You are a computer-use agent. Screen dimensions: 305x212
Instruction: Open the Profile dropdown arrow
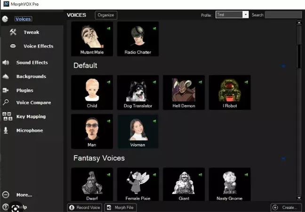pos(246,15)
